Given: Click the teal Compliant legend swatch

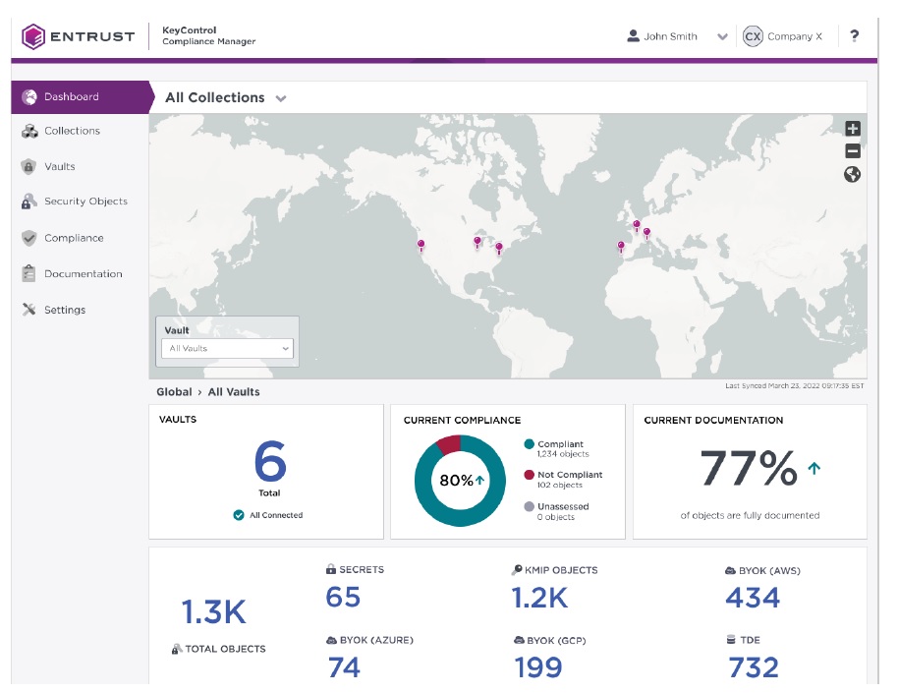Looking at the screenshot, I should [x=530, y=444].
